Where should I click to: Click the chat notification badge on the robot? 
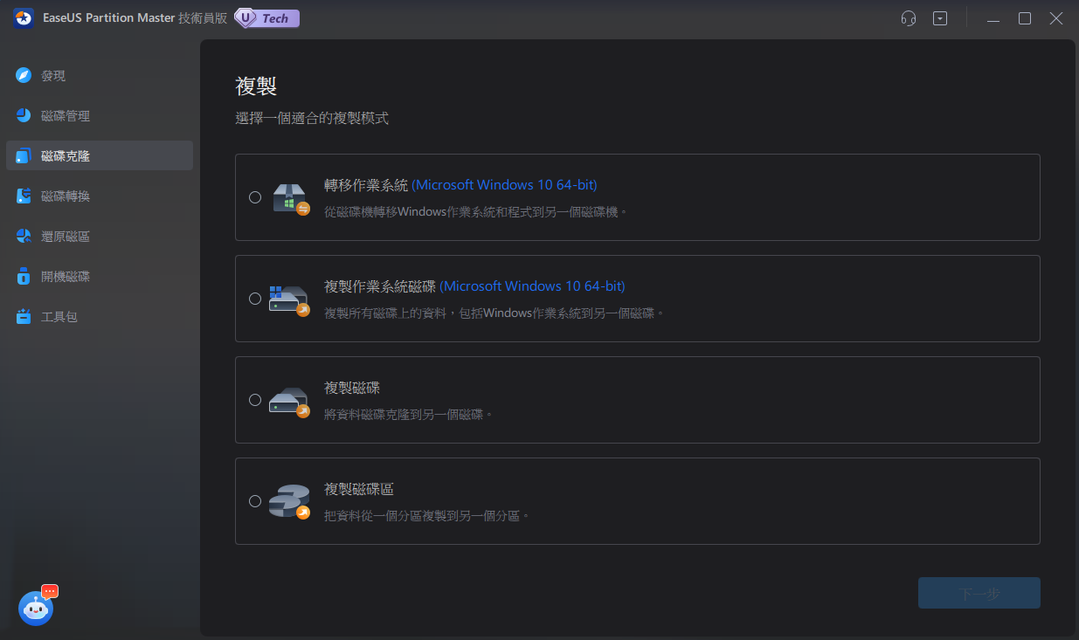[x=50, y=591]
